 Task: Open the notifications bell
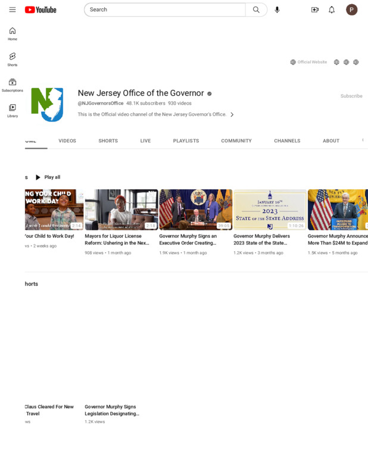[x=332, y=10]
